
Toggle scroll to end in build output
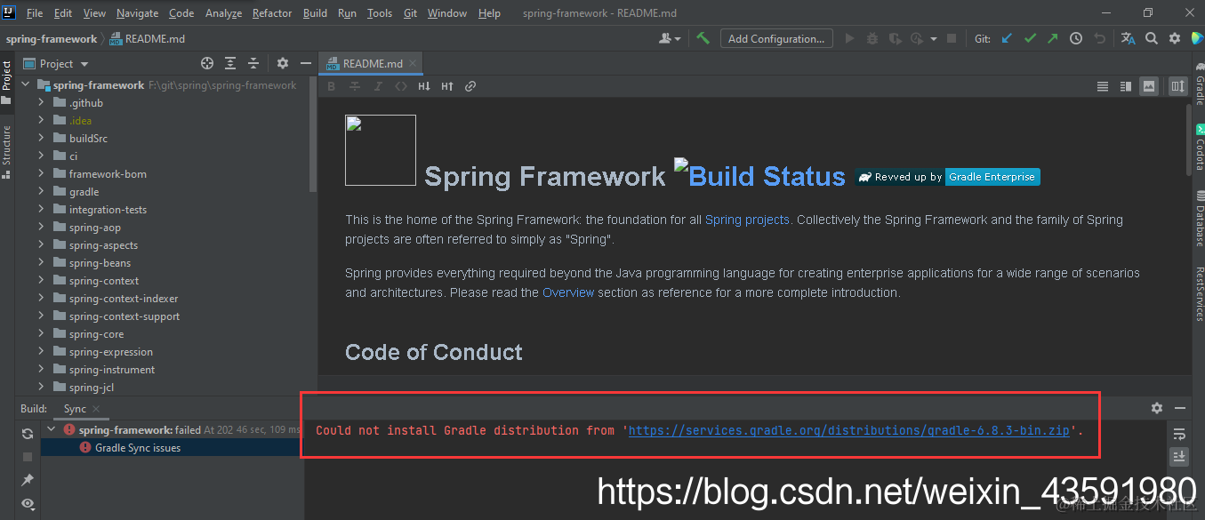(x=1179, y=456)
